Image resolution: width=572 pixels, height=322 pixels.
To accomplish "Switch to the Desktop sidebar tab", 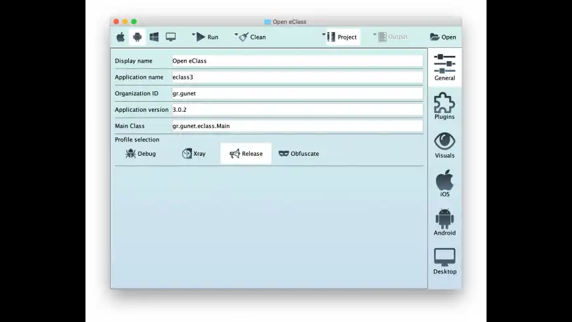I will 444,261.
